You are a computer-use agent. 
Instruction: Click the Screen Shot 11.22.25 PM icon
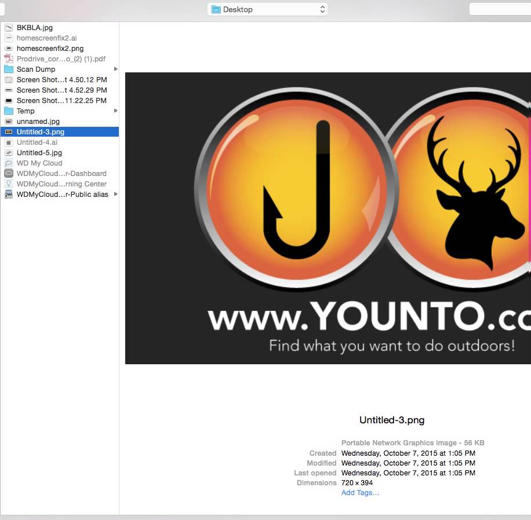pos(9,101)
